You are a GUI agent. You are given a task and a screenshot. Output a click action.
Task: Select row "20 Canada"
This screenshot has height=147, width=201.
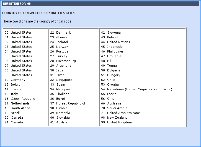coord(14,118)
